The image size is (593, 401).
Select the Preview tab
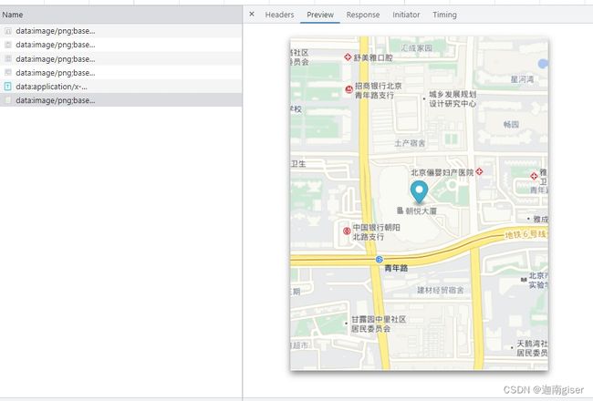tap(320, 15)
